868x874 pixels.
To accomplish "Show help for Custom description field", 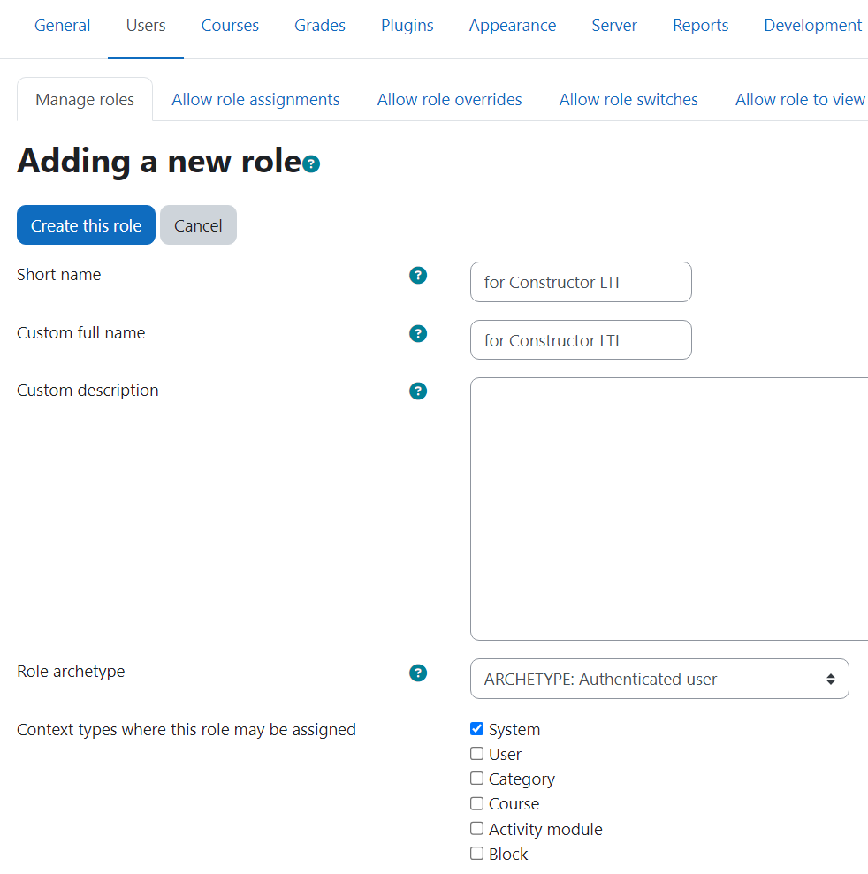I will (418, 391).
